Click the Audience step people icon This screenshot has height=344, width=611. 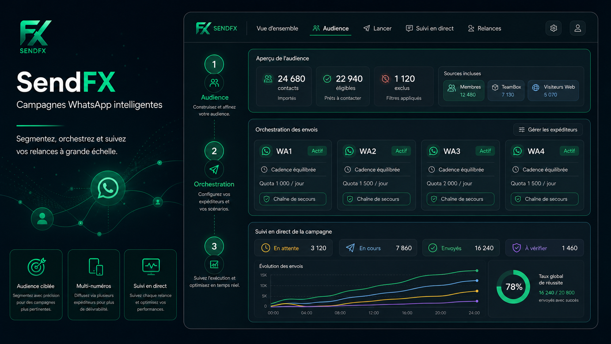(x=214, y=83)
